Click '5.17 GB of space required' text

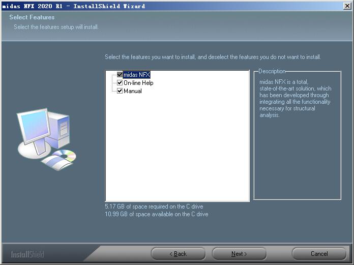coord(154,207)
